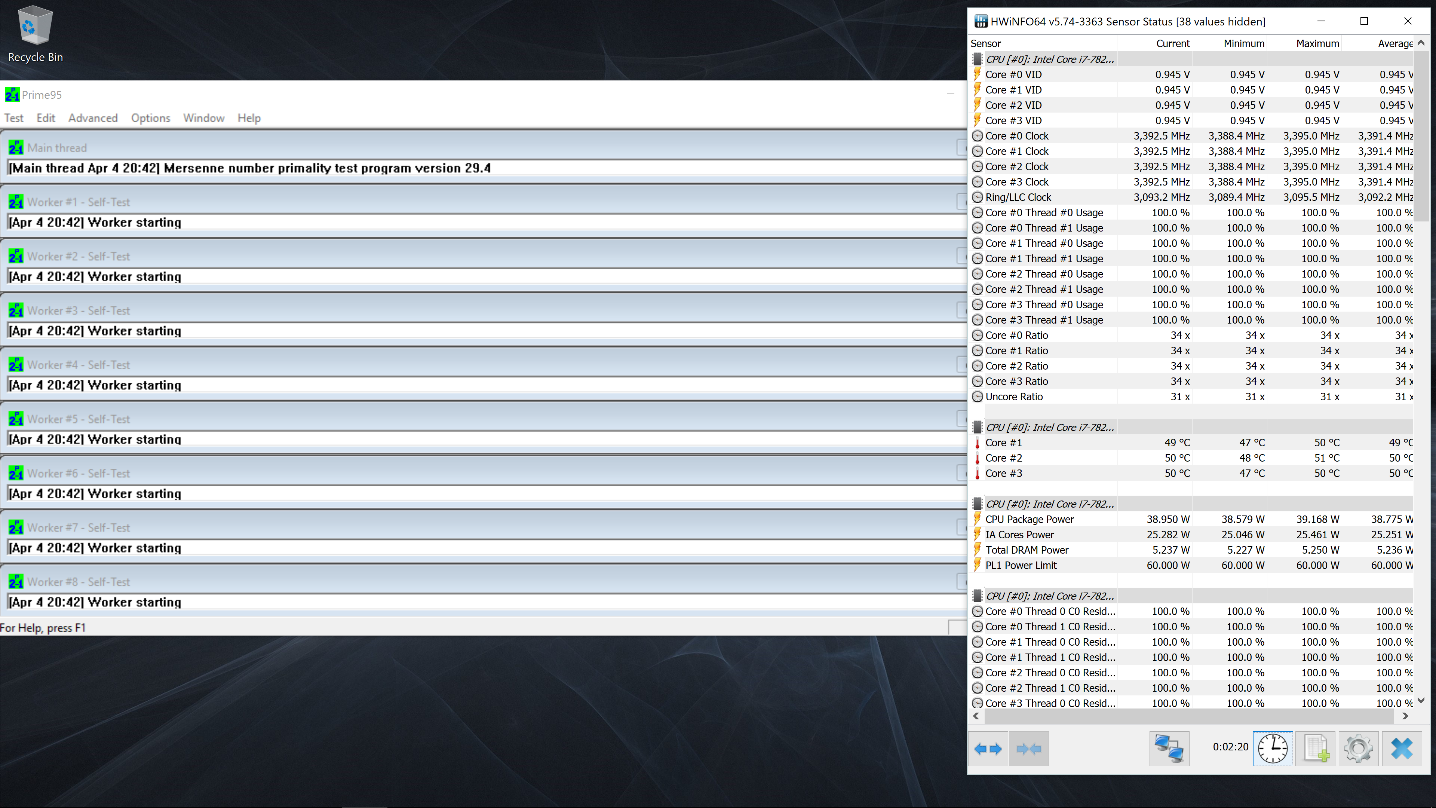Click the Worker #5 'Worker starting' log line
1436x808 pixels.
click(95, 440)
